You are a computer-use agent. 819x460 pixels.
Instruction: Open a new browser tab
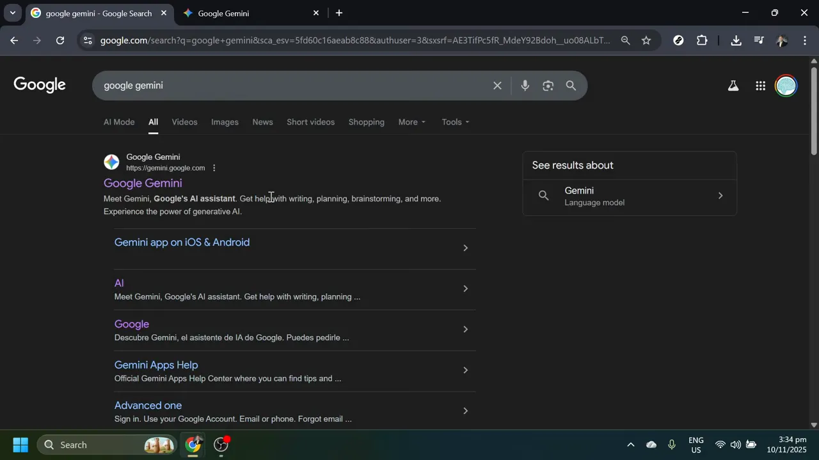point(338,13)
